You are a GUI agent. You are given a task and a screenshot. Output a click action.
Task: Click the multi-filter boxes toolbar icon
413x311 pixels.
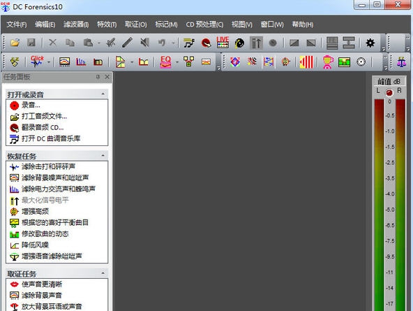188,62
